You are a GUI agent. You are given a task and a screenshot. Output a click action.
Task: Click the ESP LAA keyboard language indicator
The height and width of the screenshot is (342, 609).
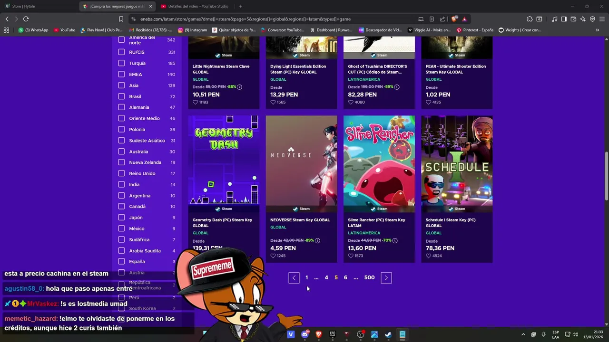tap(556, 334)
